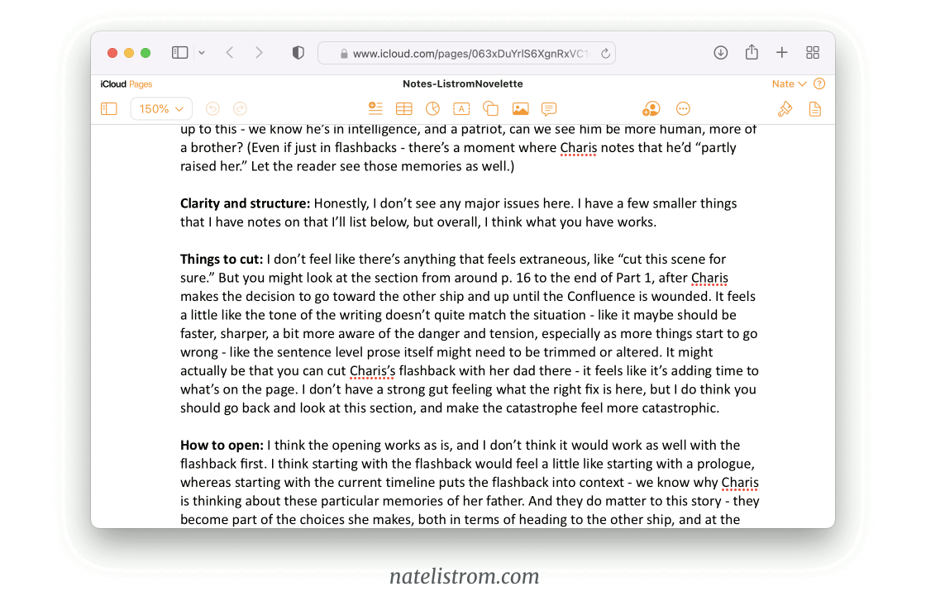Open the collaborate button
The image size is (926, 615).
[x=651, y=108]
